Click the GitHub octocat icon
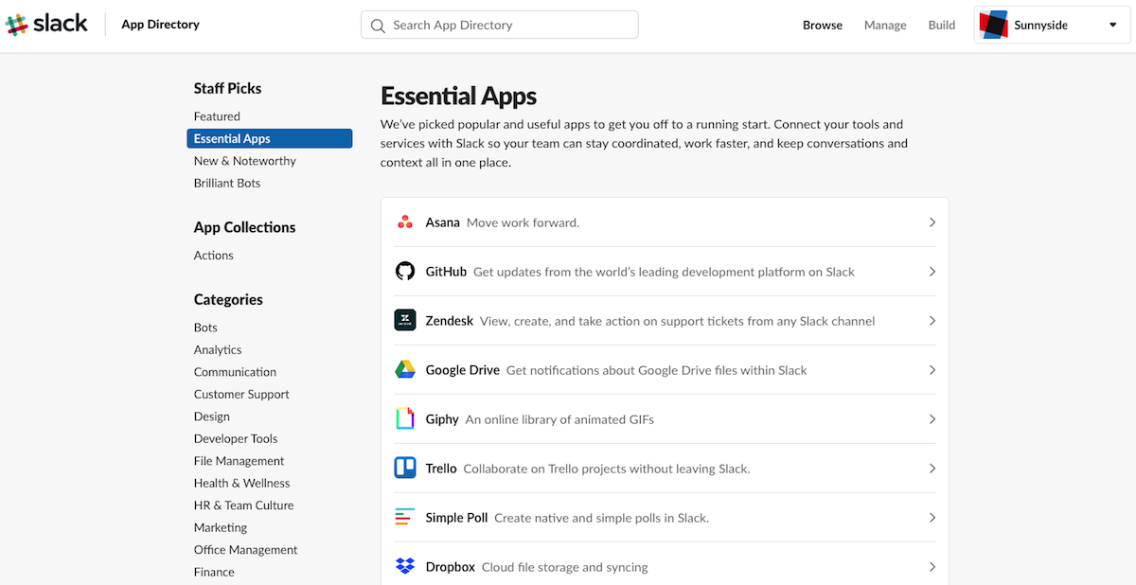The width and height of the screenshot is (1136, 585). tap(405, 272)
